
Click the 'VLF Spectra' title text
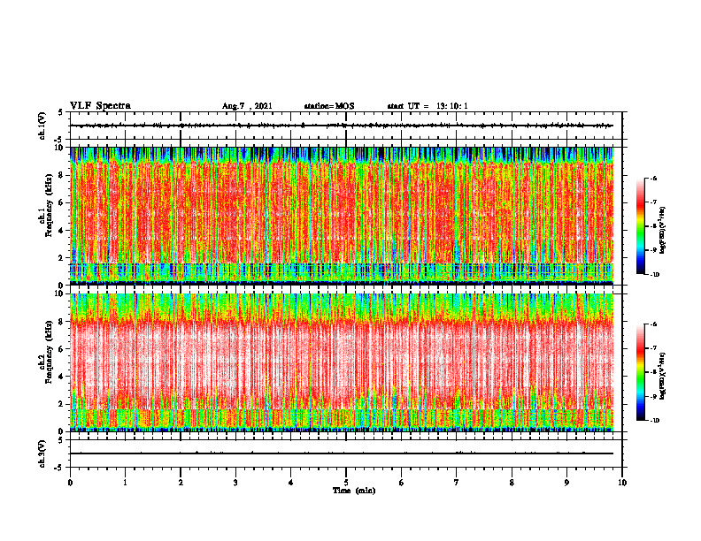[x=100, y=106]
